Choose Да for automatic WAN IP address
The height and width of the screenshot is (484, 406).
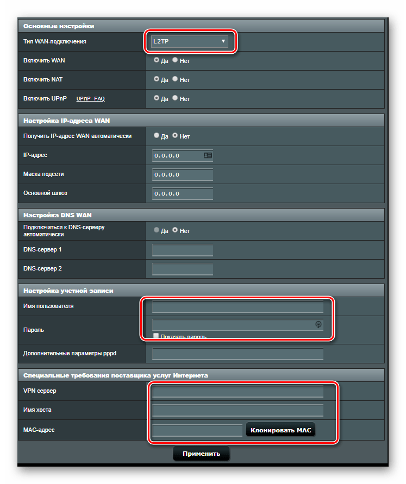tap(157, 135)
